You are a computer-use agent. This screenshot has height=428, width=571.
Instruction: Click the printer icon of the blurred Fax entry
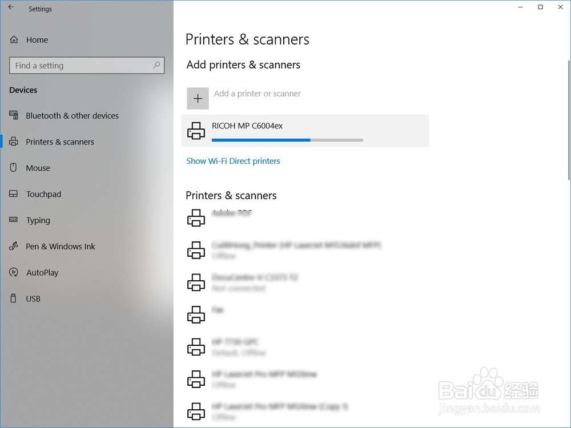(x=196, y=314)
